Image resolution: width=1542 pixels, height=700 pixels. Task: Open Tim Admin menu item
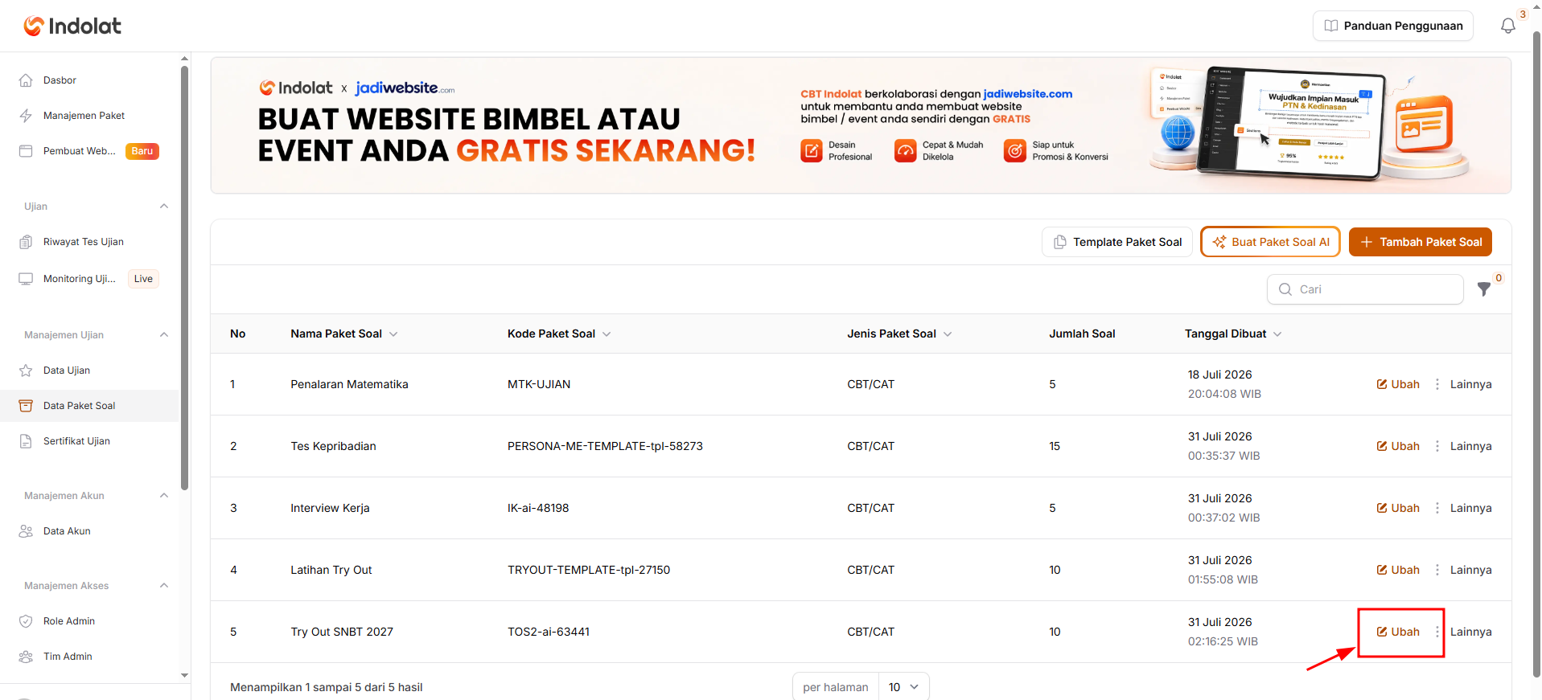coord(89,657)
